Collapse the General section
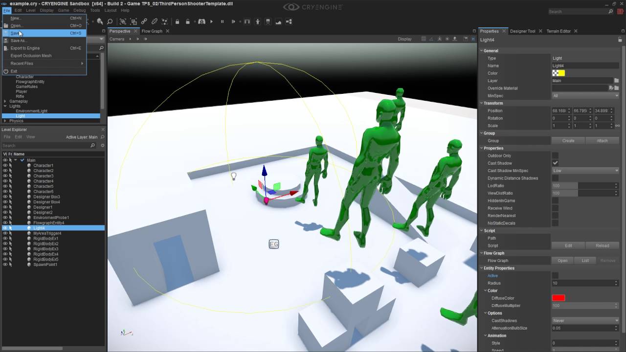Image resolution: width=626 pixels, height=352 pixels. pos(481,51)
